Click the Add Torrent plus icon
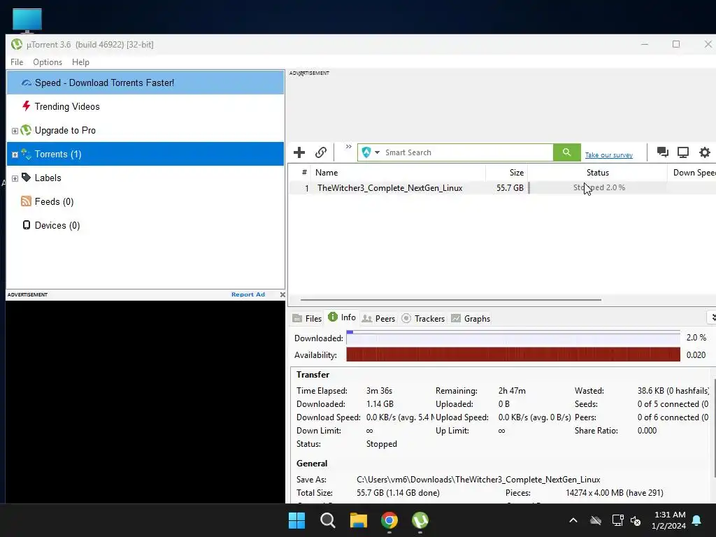The width and height of the screenshot is (716, 537). click(x=299, y=152)
